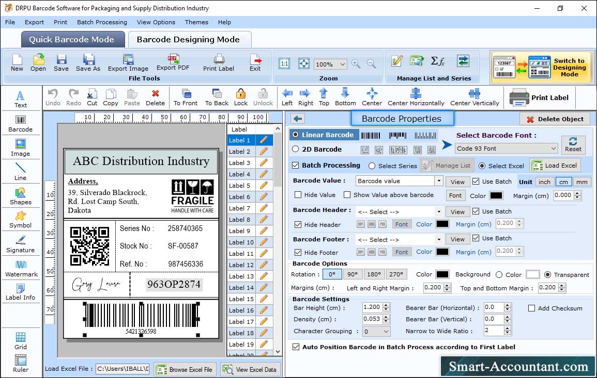
Task: Click pencil edit icon for Label 5
Action: pyautogui.click(x=264, y=186)
